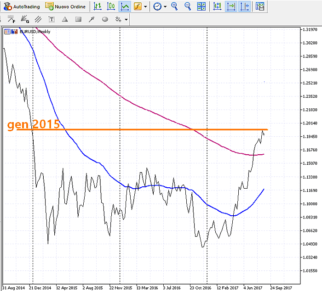The image size is (322, 291).
Task: Click the orange gen 2015 horizontal line
Action: pyautogui.click(x=161, y=130)
